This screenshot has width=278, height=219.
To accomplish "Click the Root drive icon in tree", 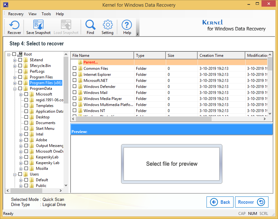I will click(20, 54).
